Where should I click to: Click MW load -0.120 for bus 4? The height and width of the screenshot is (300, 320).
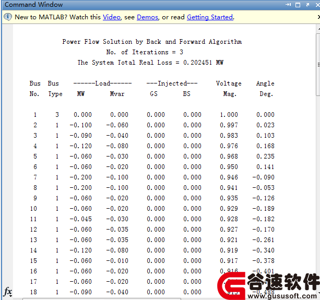click(81, 146)
